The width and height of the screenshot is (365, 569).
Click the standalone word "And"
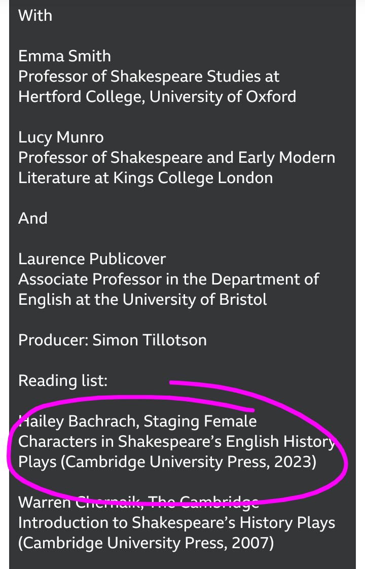[32, 218]
